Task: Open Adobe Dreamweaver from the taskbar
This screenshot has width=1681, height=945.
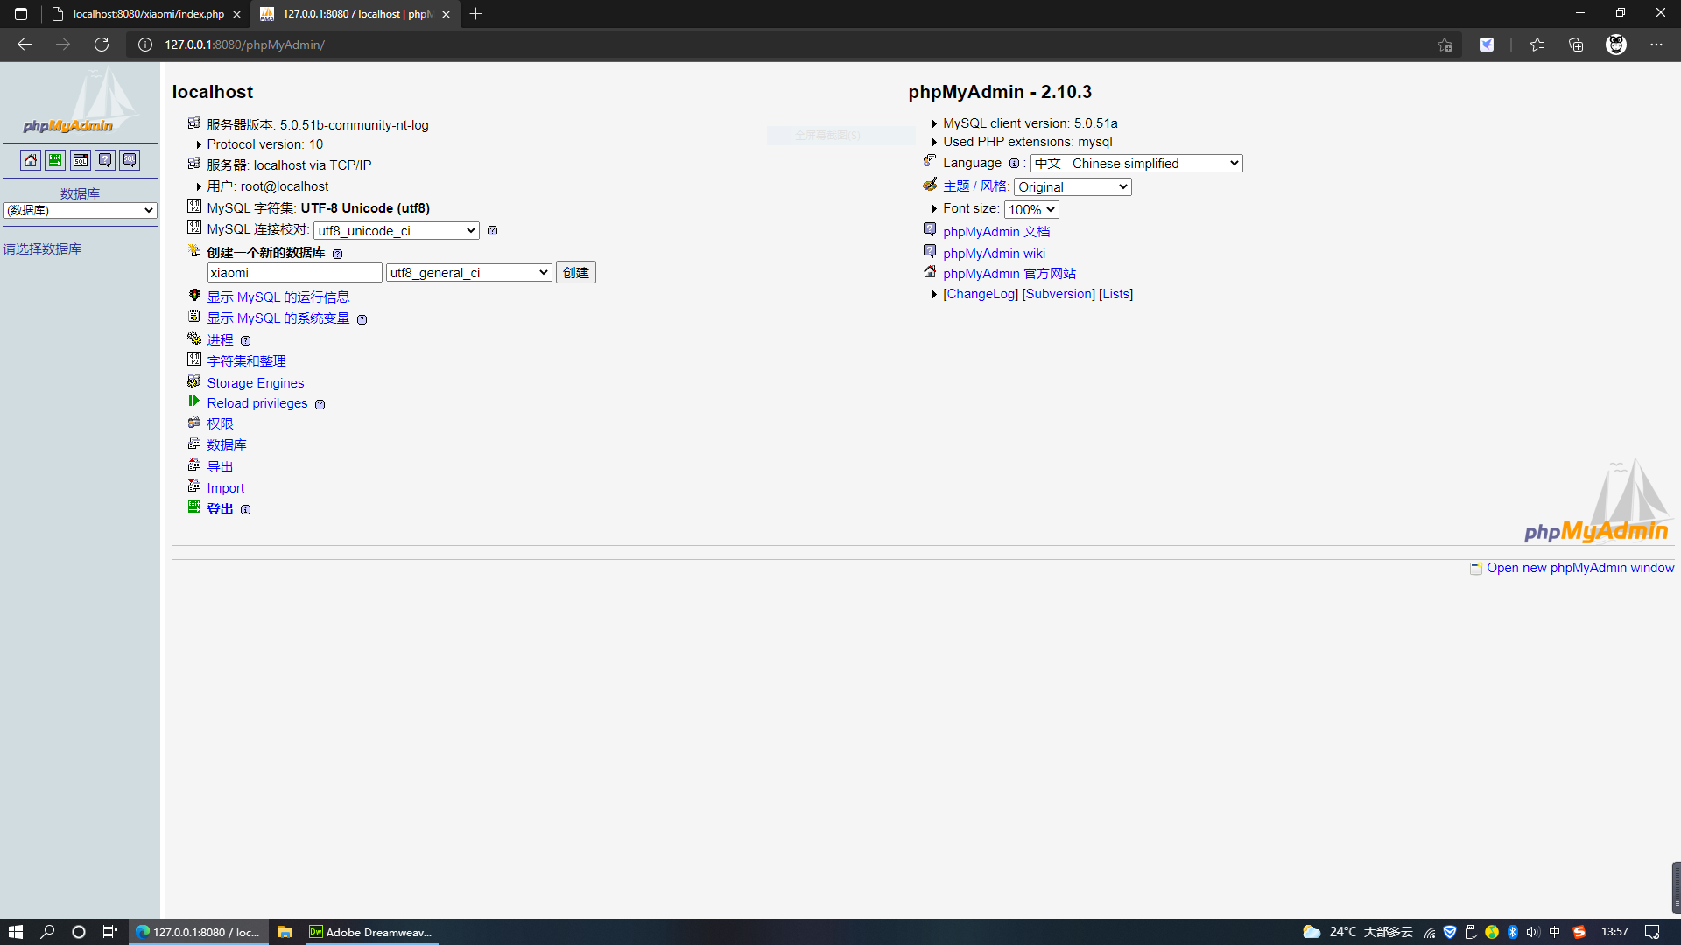Action: click(370, 932)
